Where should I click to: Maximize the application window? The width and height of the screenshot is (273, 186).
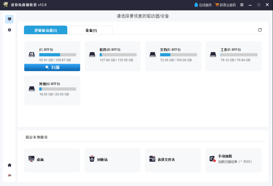[x=259, y=5]
